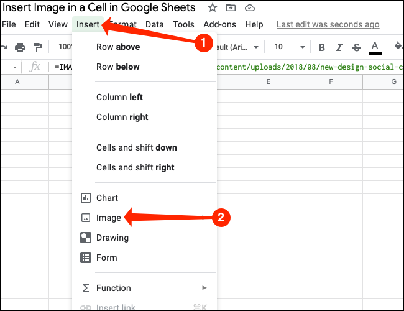Viewport: 404px width, 311px height.
Task: Click the move to folder icon
Action: (x=231, y=8)
